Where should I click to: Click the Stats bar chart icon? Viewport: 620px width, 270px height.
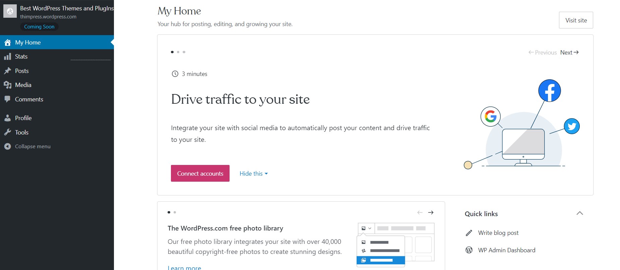coord(7,57)
